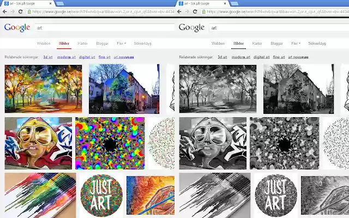
Task: Click 'fine art' related search in left window
Action: (104, 57)
